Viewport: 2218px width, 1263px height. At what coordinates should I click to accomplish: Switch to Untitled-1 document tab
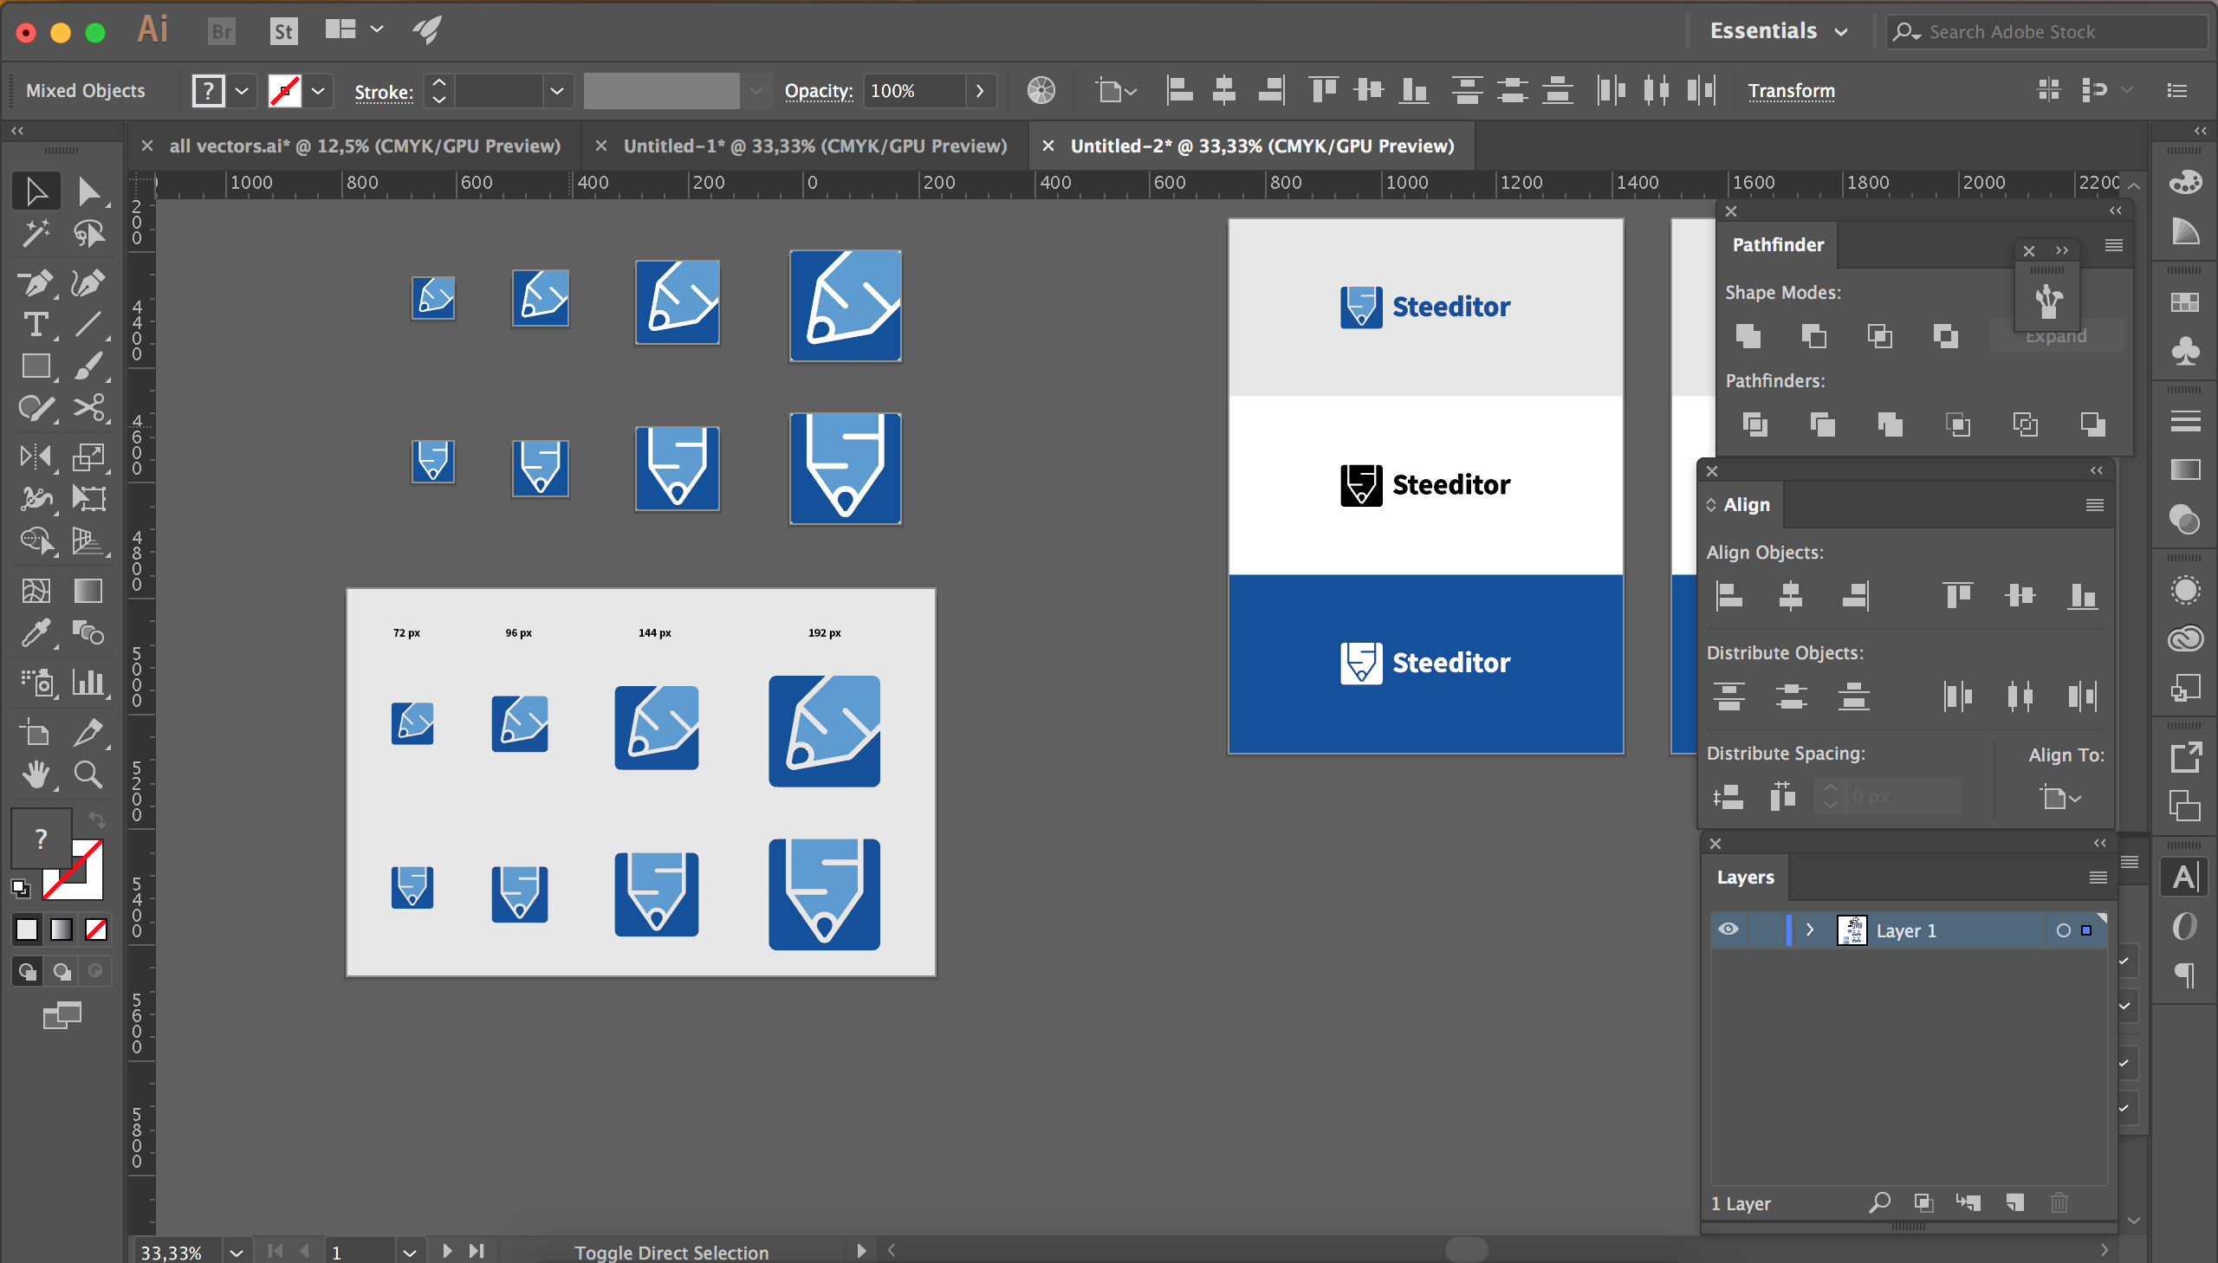814,146
